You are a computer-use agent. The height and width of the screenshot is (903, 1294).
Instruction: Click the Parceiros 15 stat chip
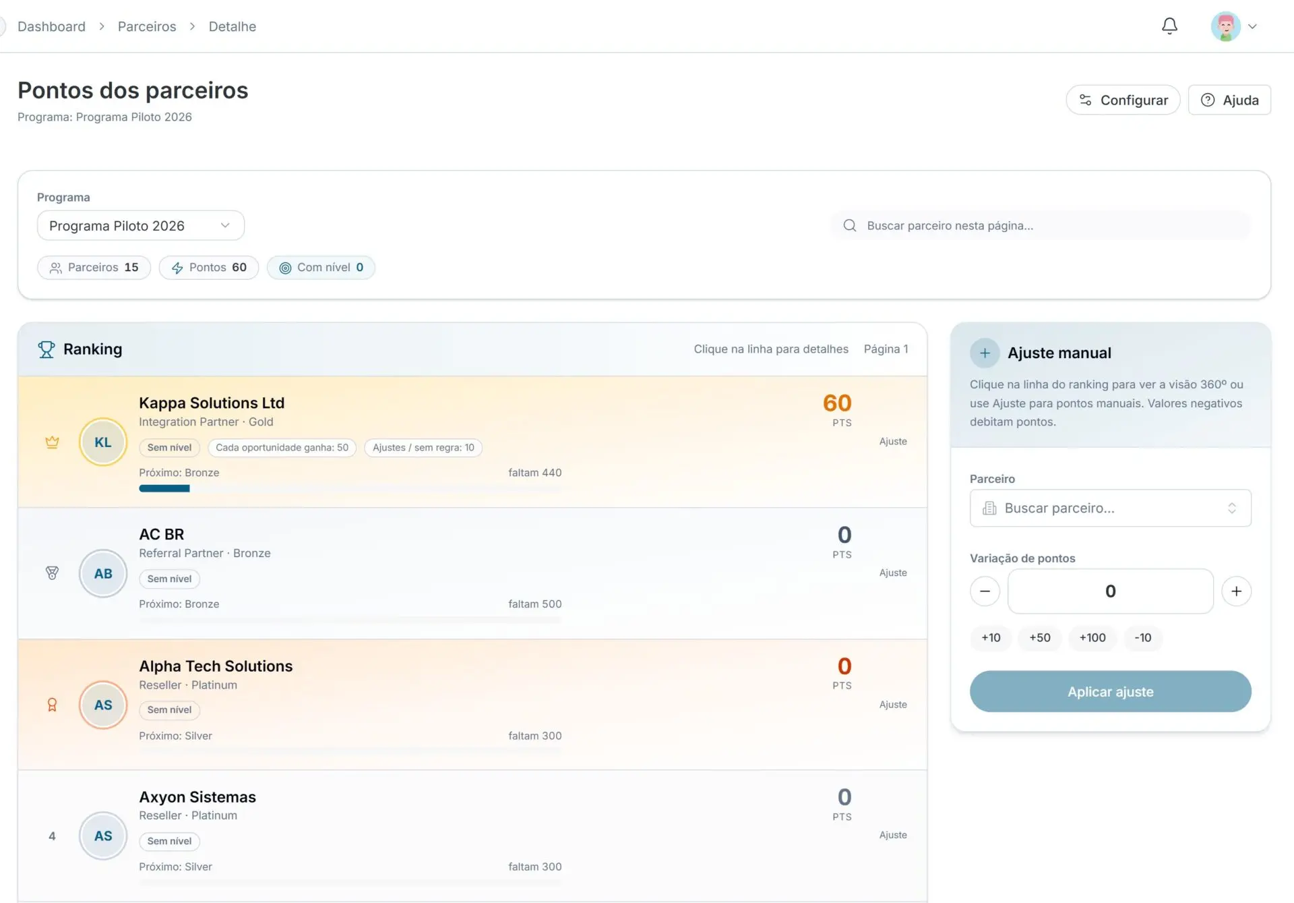pos(94,268)
